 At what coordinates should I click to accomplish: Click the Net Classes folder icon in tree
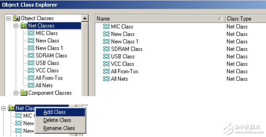(x=24, y=26)
